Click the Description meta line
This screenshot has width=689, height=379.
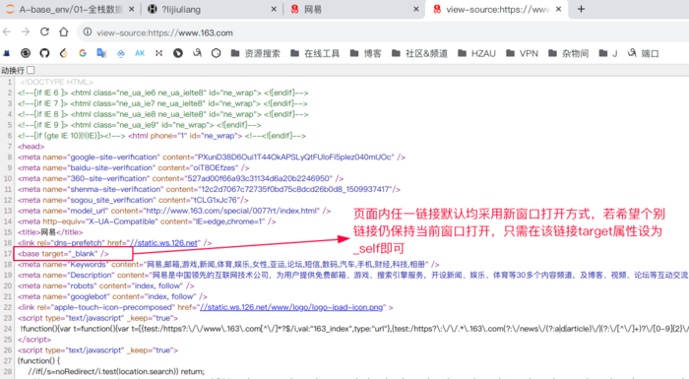[x=352, y=276]
